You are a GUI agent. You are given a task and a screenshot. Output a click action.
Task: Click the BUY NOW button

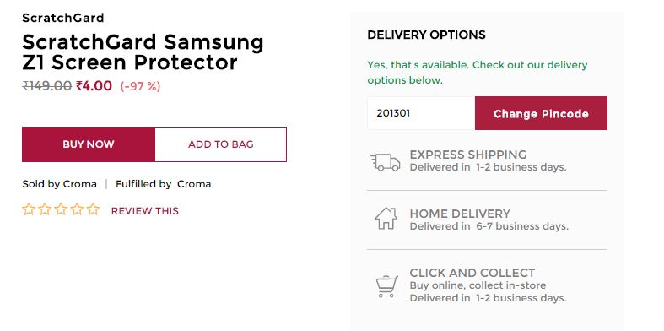(x=89, y=144)
